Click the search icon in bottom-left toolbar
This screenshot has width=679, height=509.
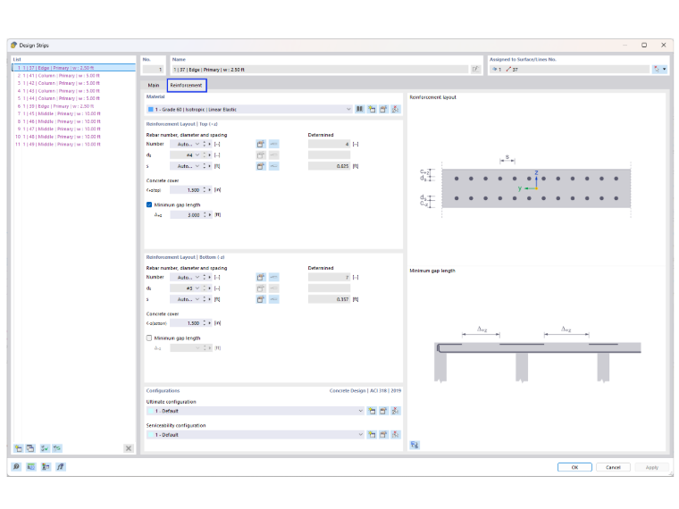click(x=16, y=466)
